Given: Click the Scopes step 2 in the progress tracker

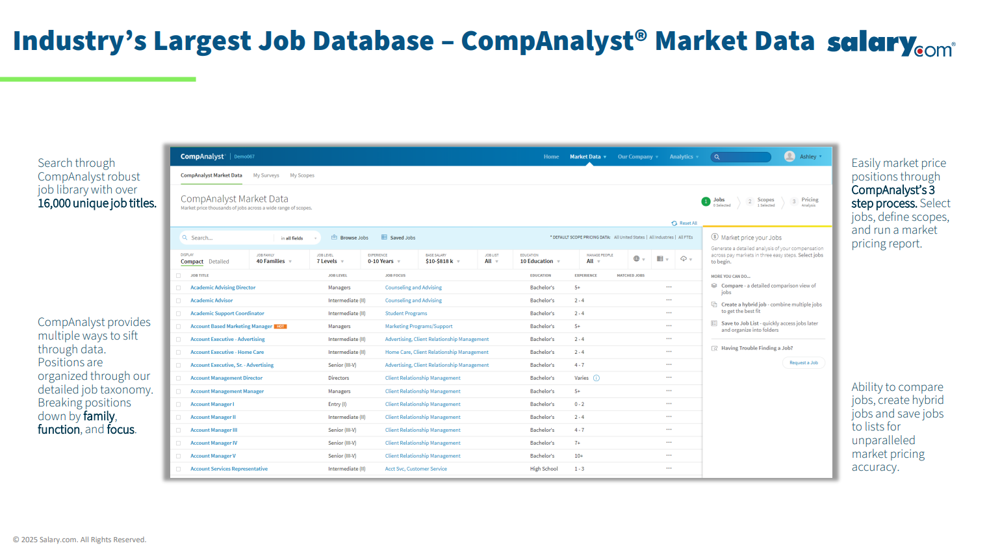Looking at the screenshot, I should coord(761,202).
